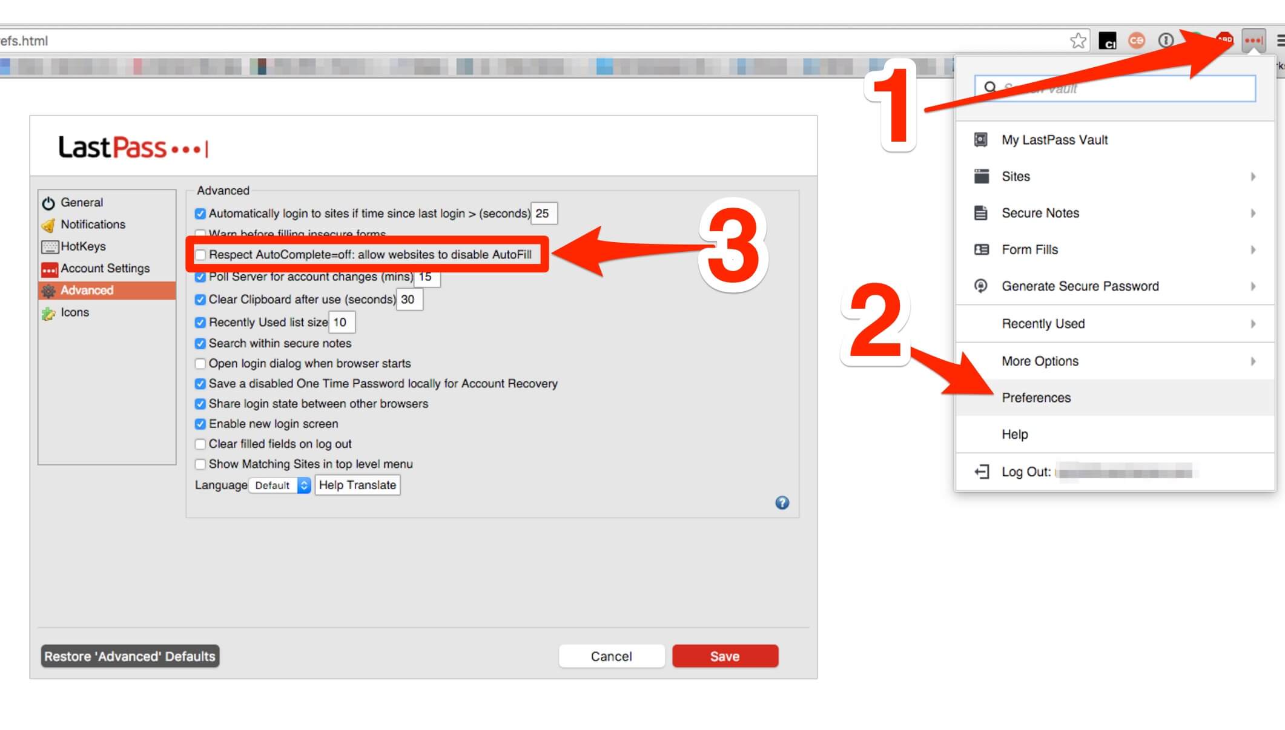The height and width of the screenshot is (730, 1285).
Task: Uncheck Share login state between other browsers
Action: (x=200, y=404)
